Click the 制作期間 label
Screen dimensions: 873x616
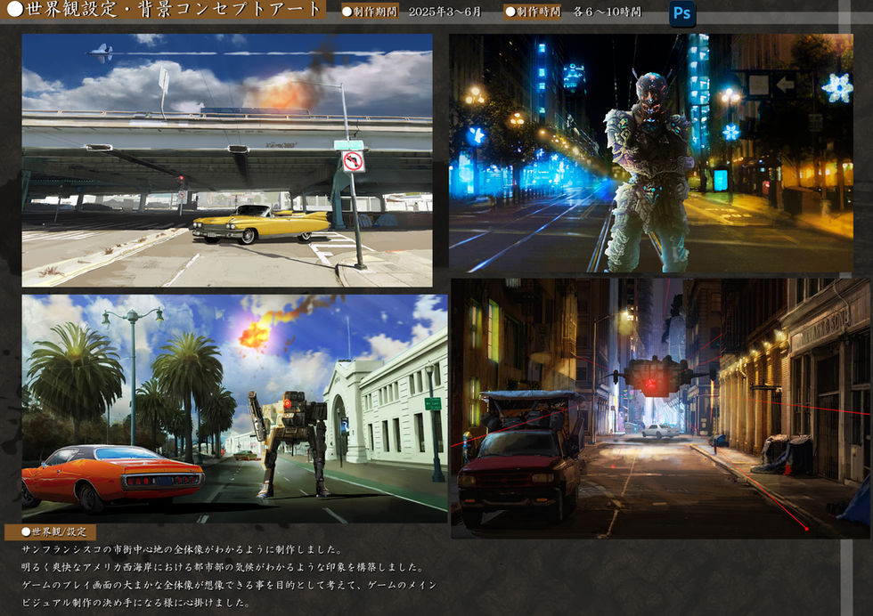click(370, 12)
